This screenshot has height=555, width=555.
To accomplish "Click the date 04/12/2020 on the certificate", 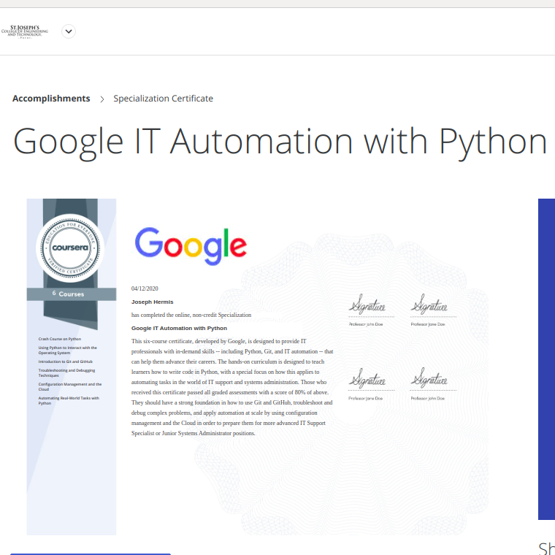I will [145, 288].
